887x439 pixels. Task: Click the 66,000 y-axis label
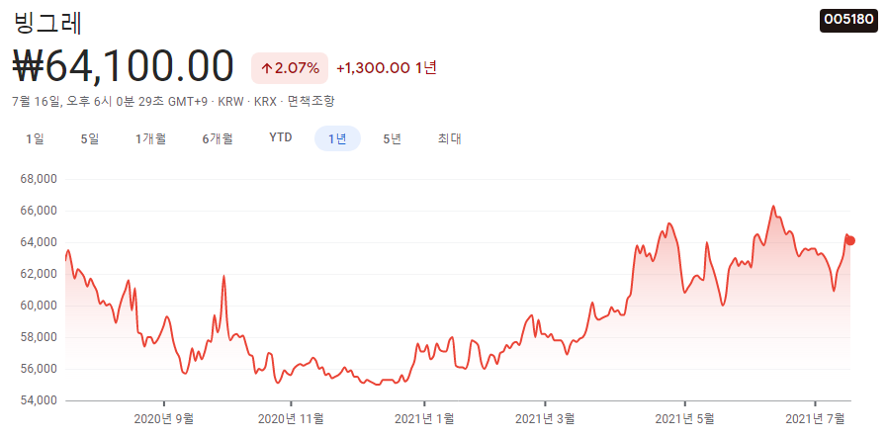click(39, 211)
